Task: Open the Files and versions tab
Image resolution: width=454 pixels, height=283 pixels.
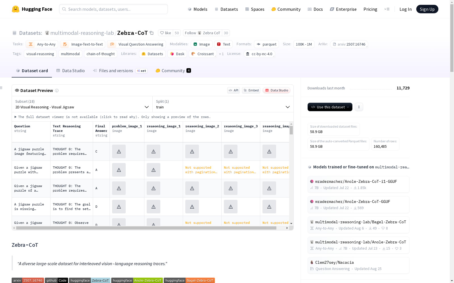Action: [120, 71]
